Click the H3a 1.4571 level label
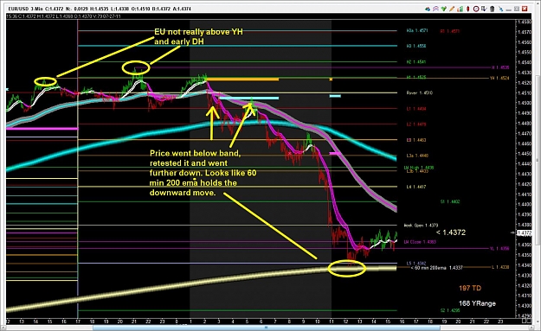The height and width of the screenshot is (331, 541). [417, 30]
